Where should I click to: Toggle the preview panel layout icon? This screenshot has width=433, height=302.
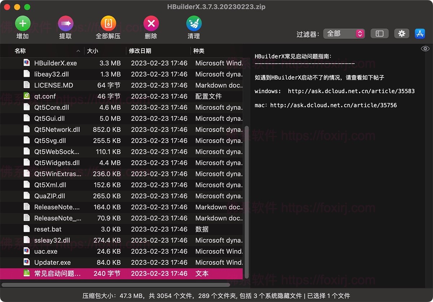coord(380,33)
